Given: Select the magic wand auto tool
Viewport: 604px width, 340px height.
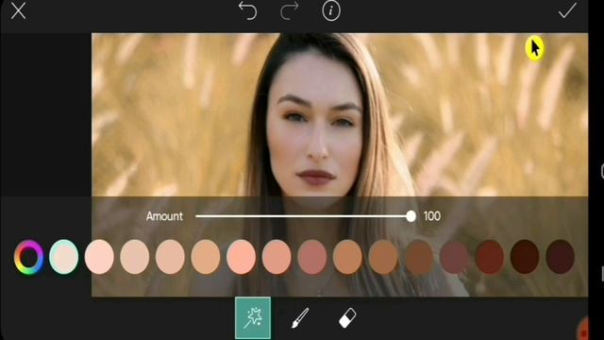Looking at the screenshot, I should tap(253, 317).
